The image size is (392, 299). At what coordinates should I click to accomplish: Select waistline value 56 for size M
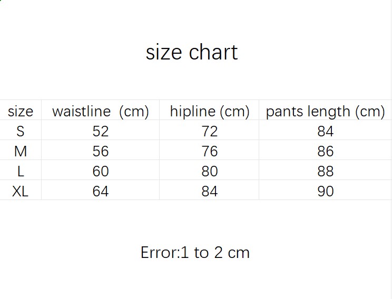point(100,151)
